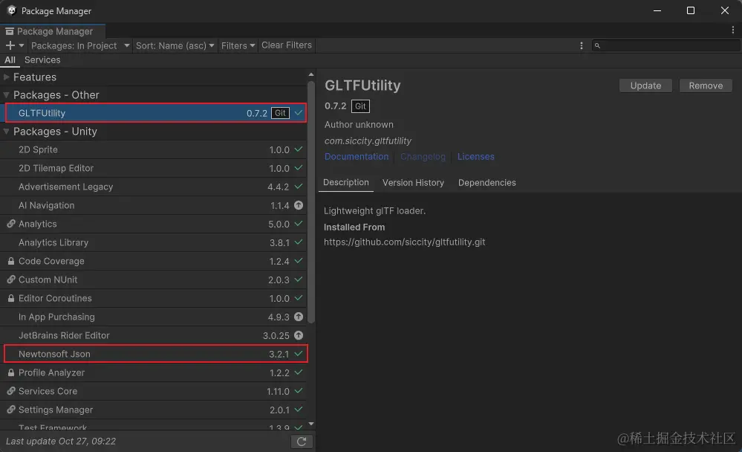The height and width of the screenshot is (452, 742).
Task: Click the package list vertical scrollbar
Action: tap(311, 203)
